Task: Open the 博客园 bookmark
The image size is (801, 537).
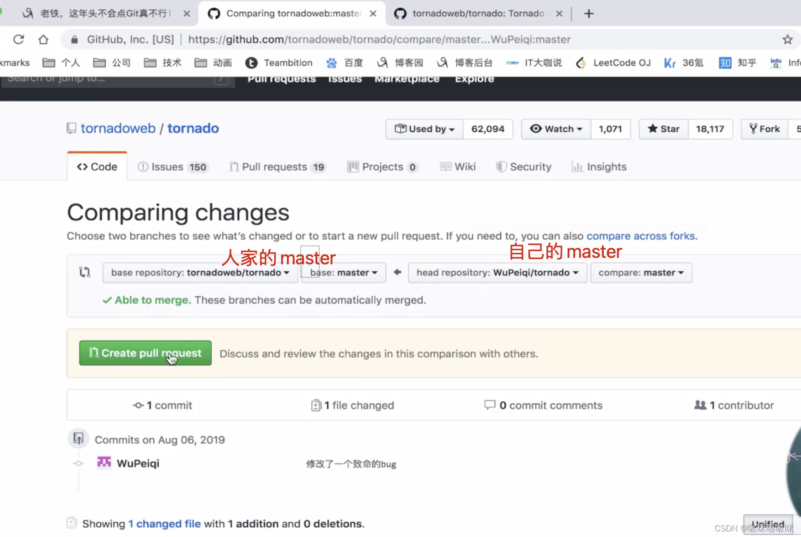Action: [400, 63]
